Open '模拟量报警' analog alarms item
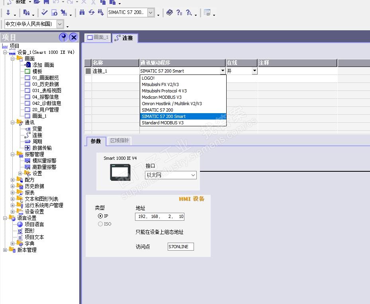 (x=44, y=161)
